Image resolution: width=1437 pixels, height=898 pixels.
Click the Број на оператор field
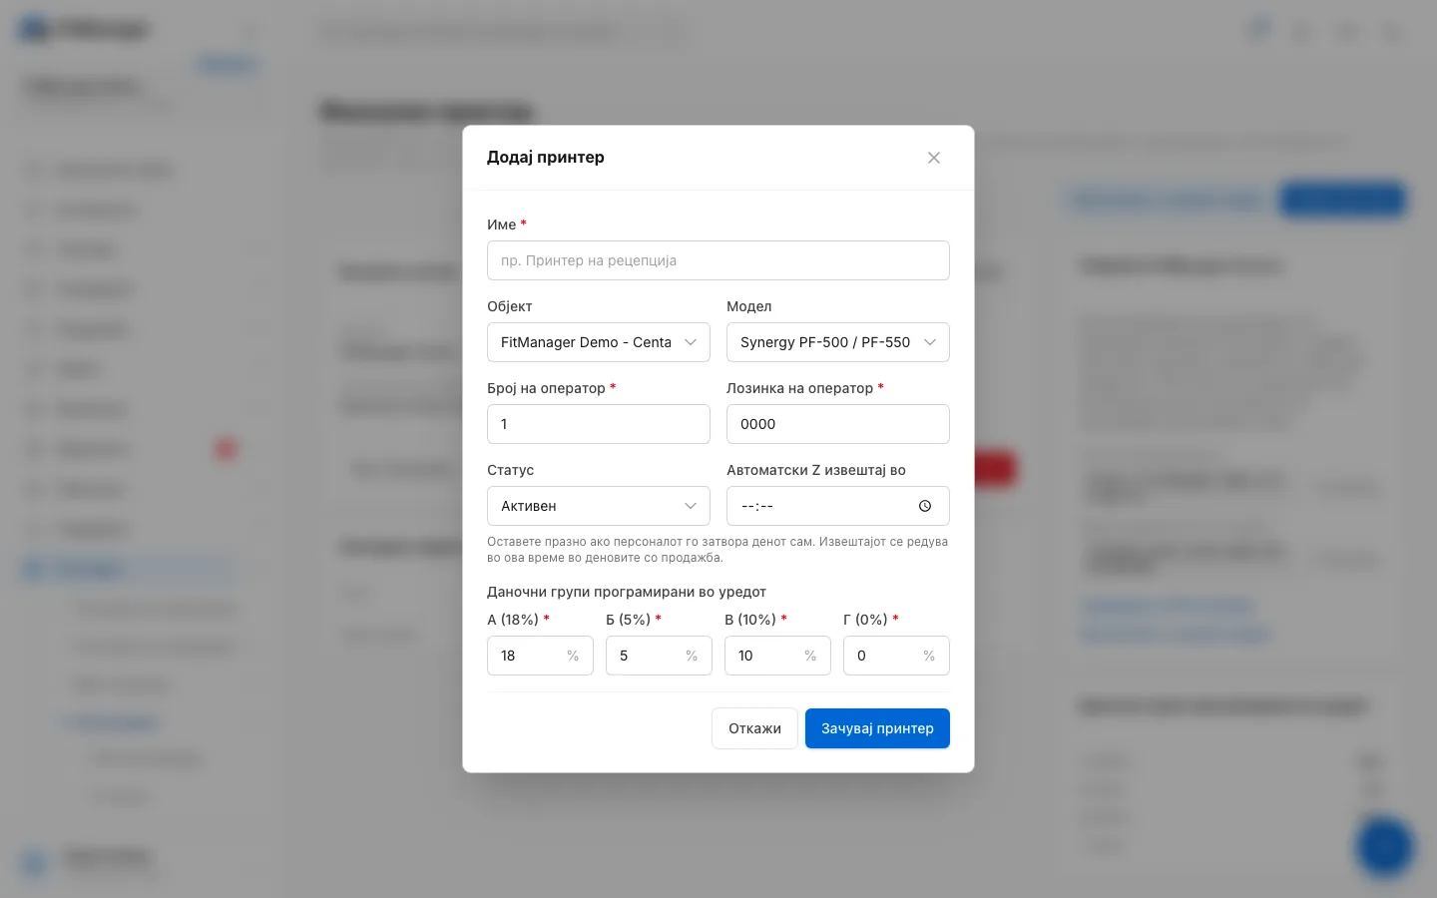click(599, 424)
